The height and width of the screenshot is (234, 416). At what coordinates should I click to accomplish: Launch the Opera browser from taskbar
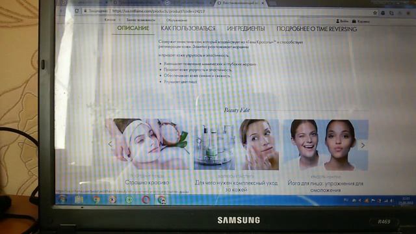pyautogui.click(x=146, y=200)
